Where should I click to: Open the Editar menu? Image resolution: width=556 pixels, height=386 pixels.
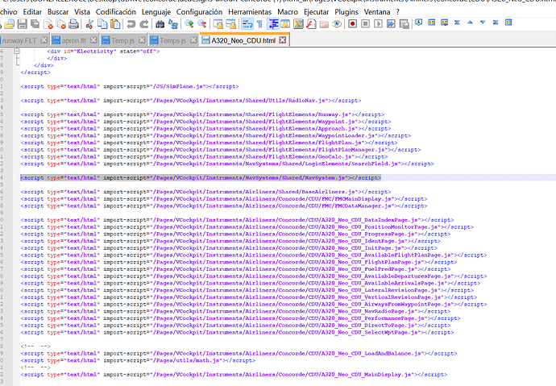[x=32, y=12]
